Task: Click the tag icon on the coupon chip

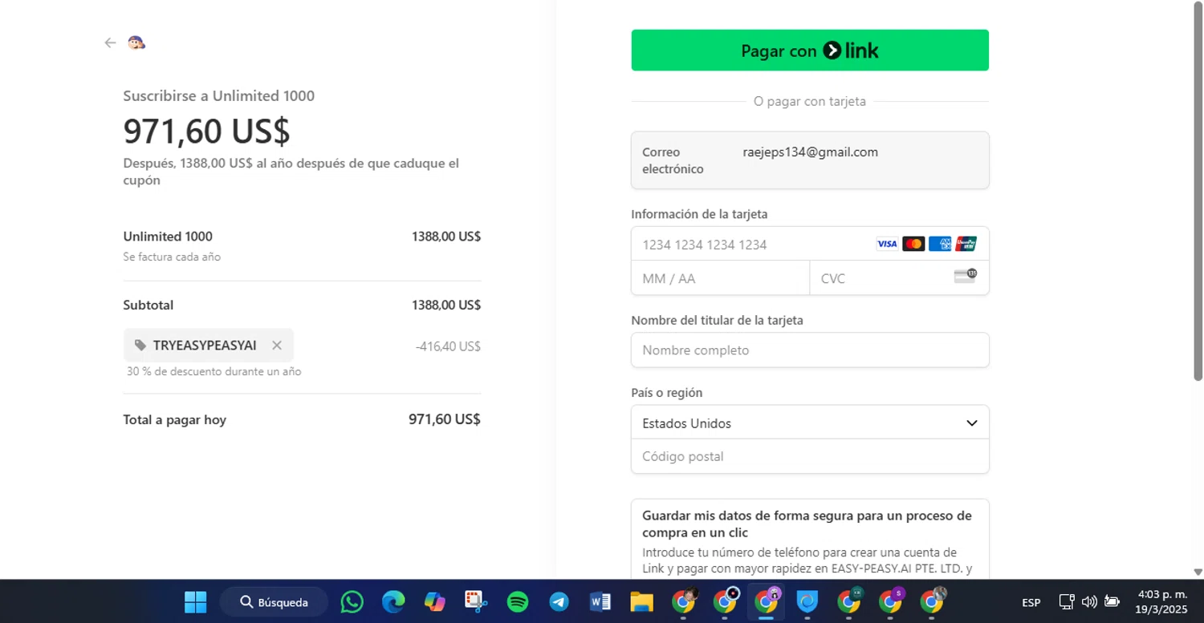Action: [x=140, y=346]
